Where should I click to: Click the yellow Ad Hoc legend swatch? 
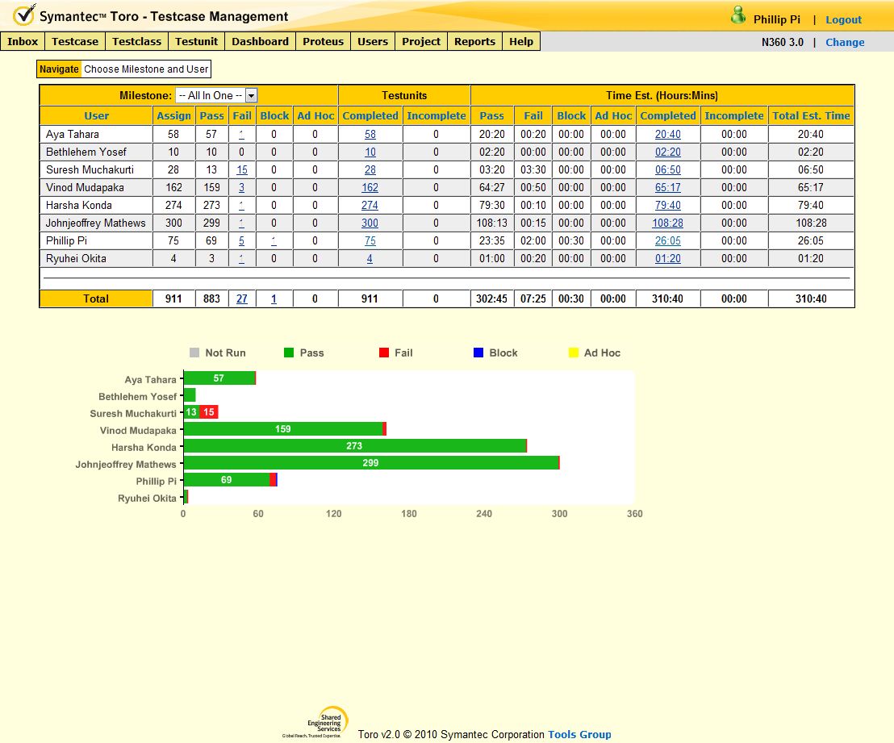(x=574, y=353)
